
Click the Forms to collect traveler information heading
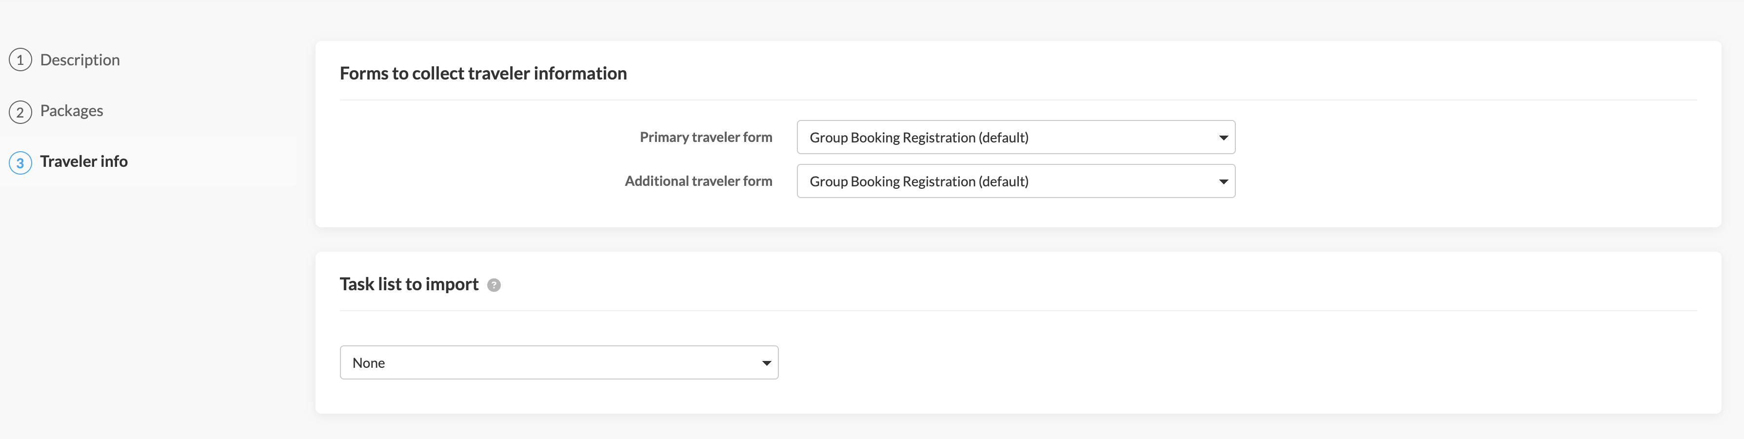(x=483, y=73)
